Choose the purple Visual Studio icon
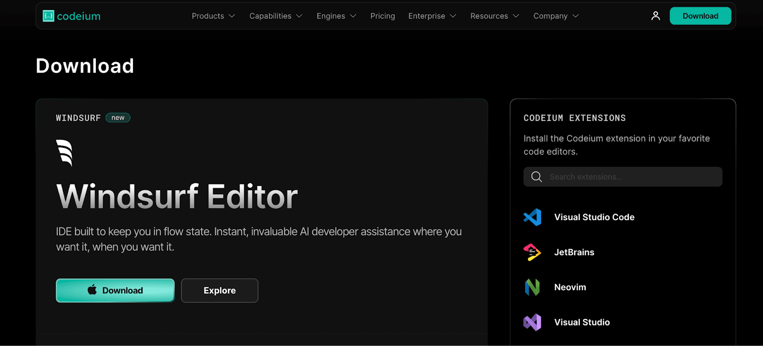Image resolution: width=763 pixels, height=346 pixels. coord(532,323)
